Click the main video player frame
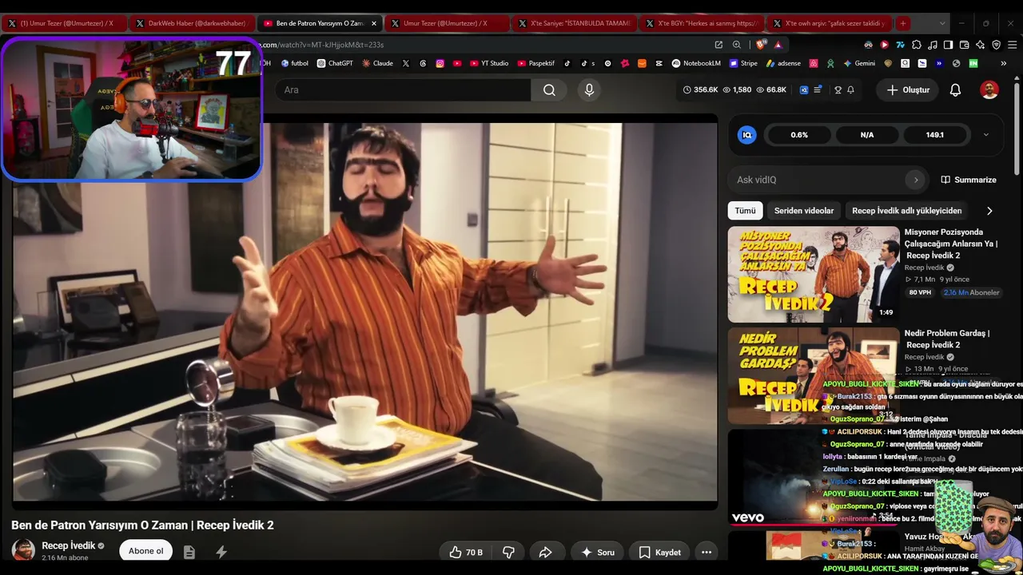Screen dimensions: 1023x575 click(364, 311)
